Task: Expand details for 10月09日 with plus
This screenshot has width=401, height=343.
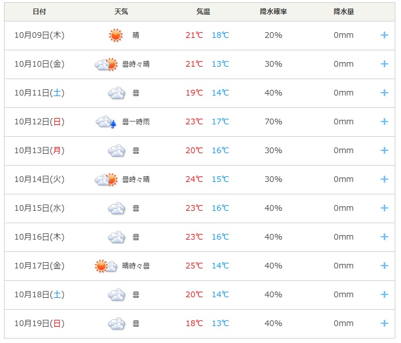Action: tap(384, 35)
